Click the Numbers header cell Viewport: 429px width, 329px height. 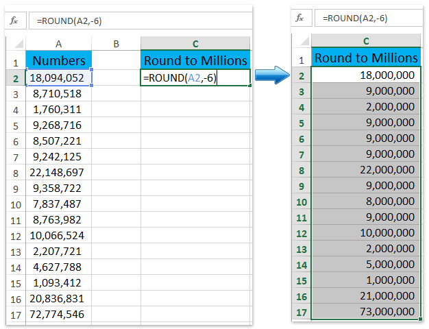point(59,60)
